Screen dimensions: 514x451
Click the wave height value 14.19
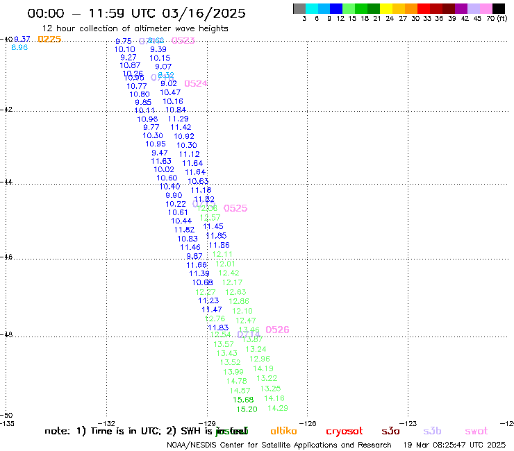pyautogui.click(x=263, y=369)
